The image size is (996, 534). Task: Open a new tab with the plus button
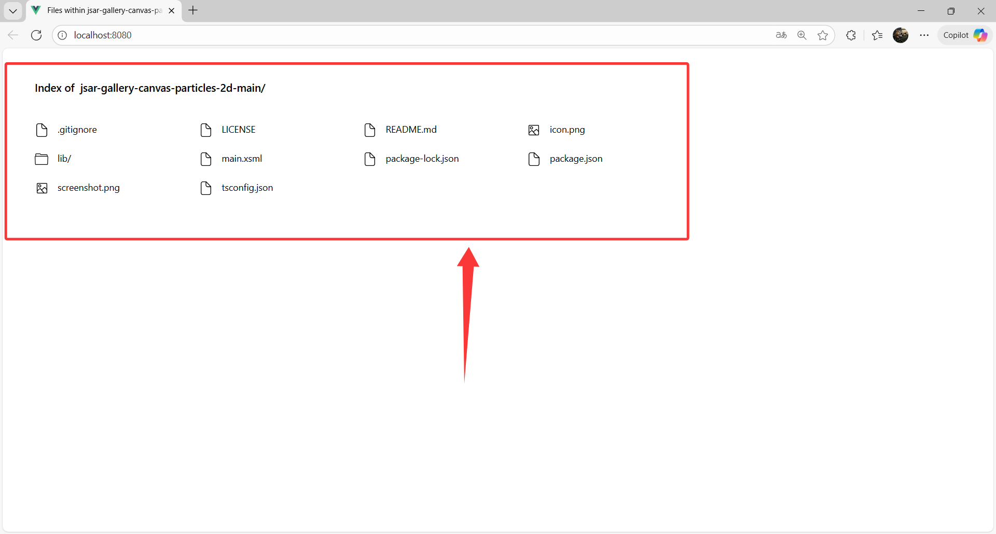(193, 10)
